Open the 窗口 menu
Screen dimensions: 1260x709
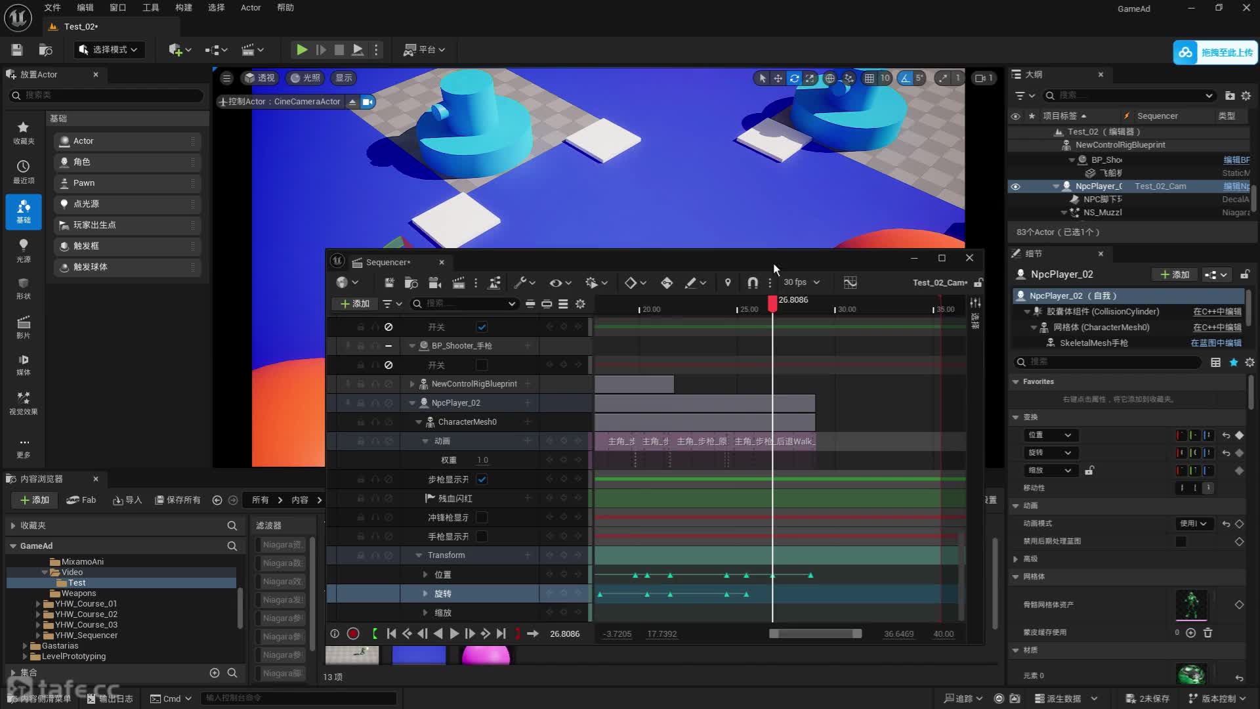point(118,8)
